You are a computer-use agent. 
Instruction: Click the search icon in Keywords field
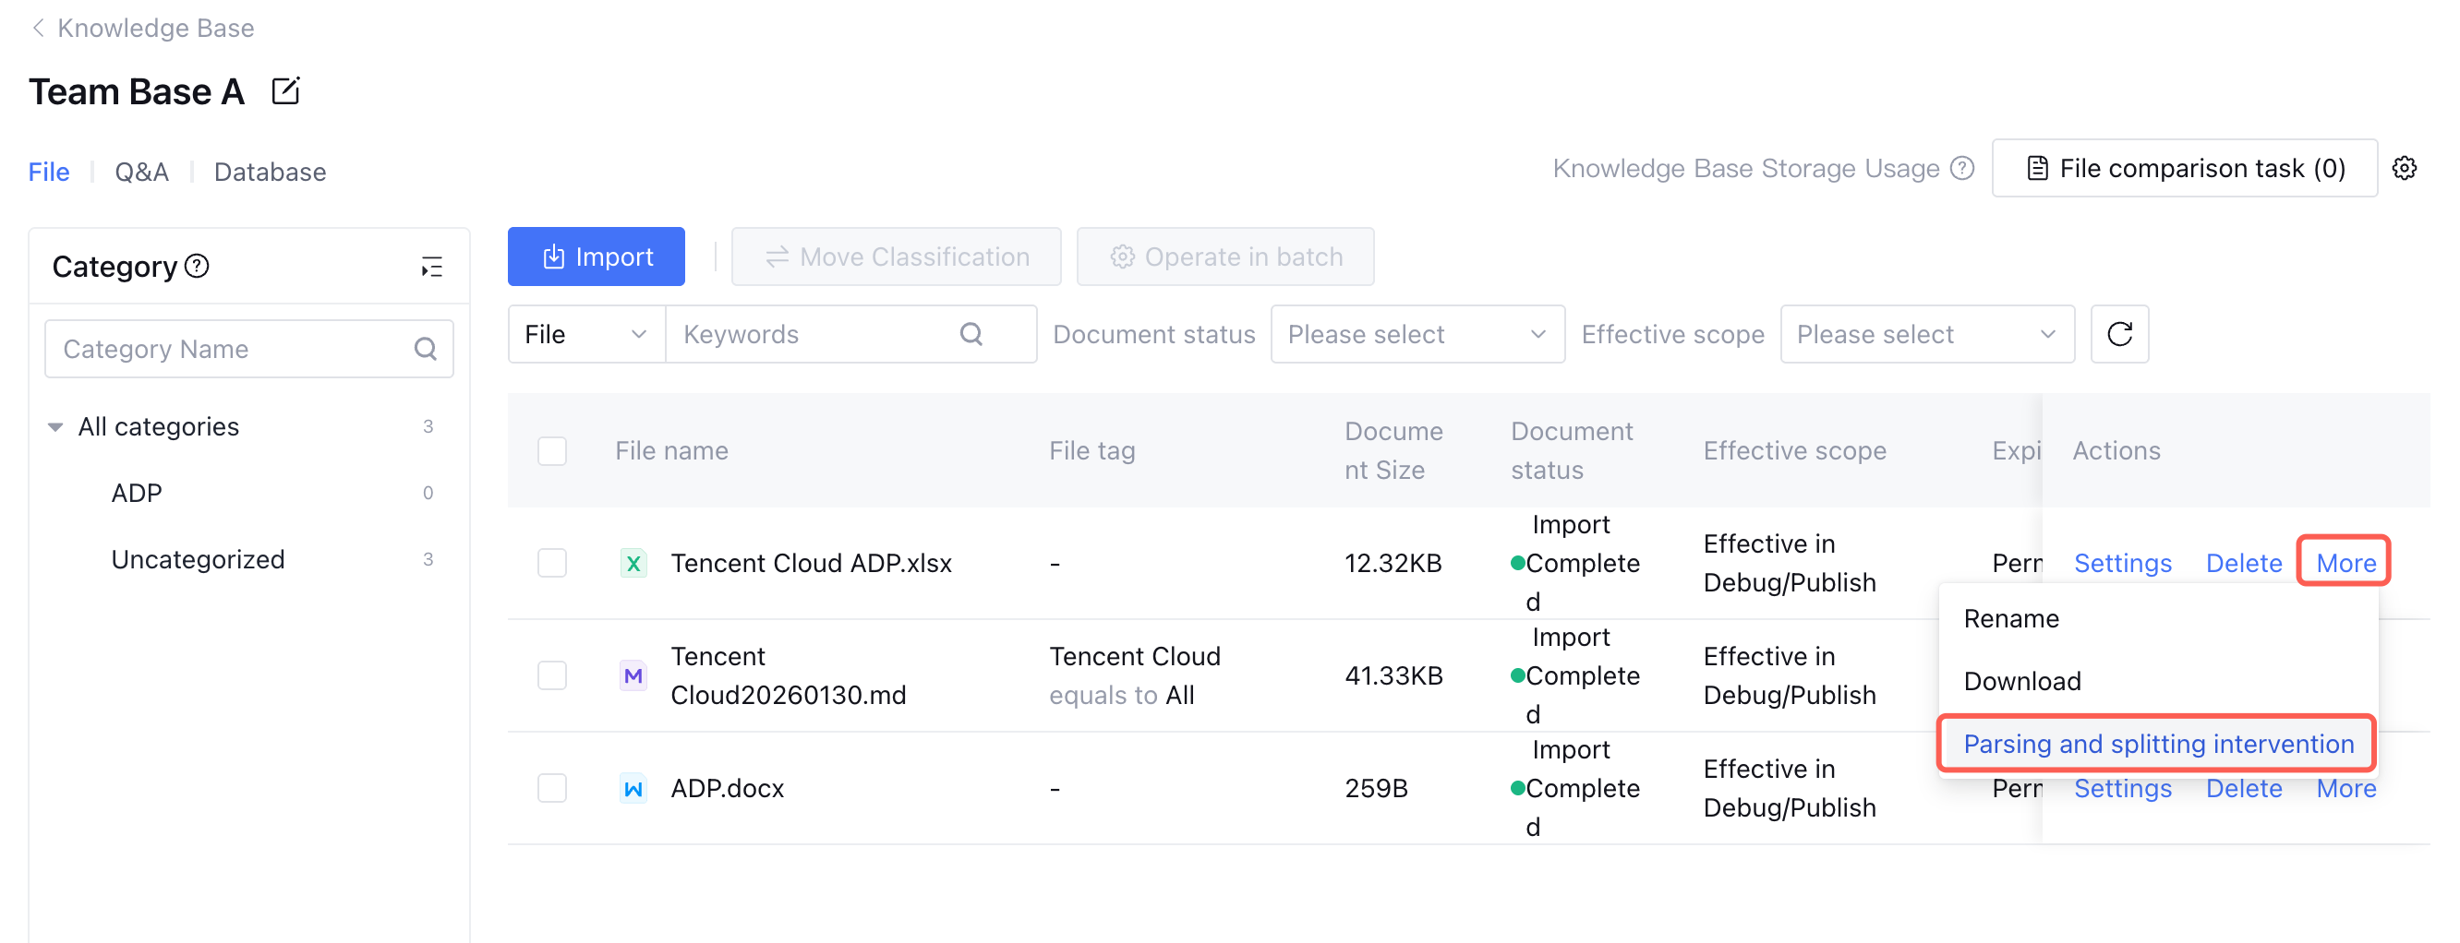[x=971, y=334]
